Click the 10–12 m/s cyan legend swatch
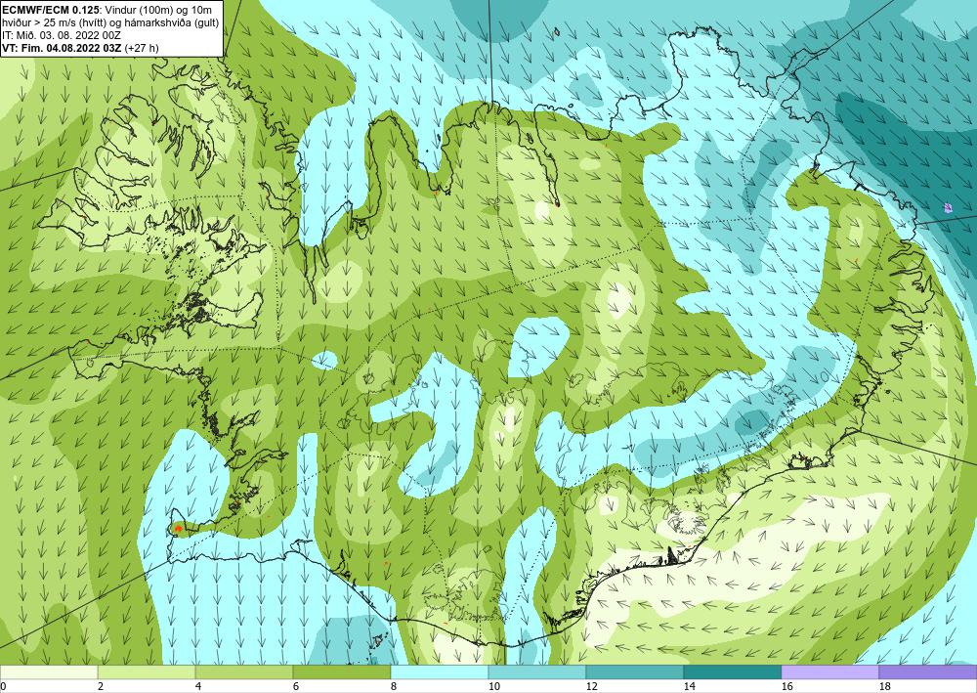The height and width of the screenshot is (693, 977). click(537, 671)
